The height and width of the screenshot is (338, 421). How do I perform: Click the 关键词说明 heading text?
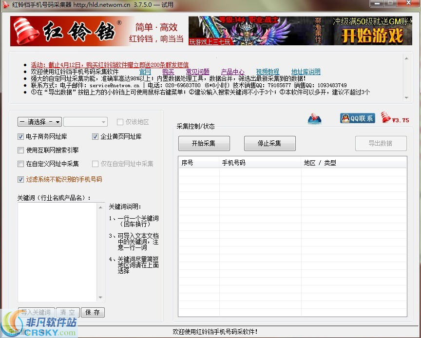pos(125,207)
